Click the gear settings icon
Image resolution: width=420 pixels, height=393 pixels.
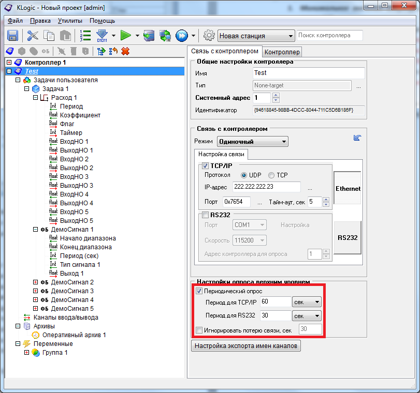coord(209,36)
